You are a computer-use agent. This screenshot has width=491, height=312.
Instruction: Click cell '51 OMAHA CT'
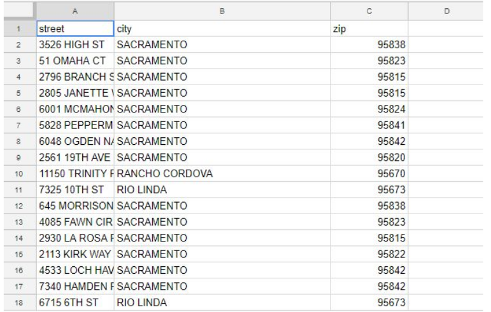(75, 60)
